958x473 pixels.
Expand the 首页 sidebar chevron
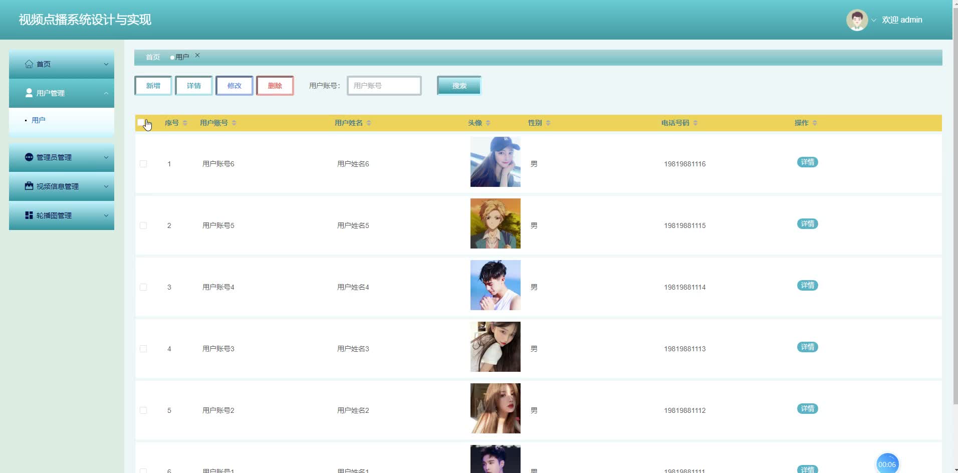click(x=106, y=64)
